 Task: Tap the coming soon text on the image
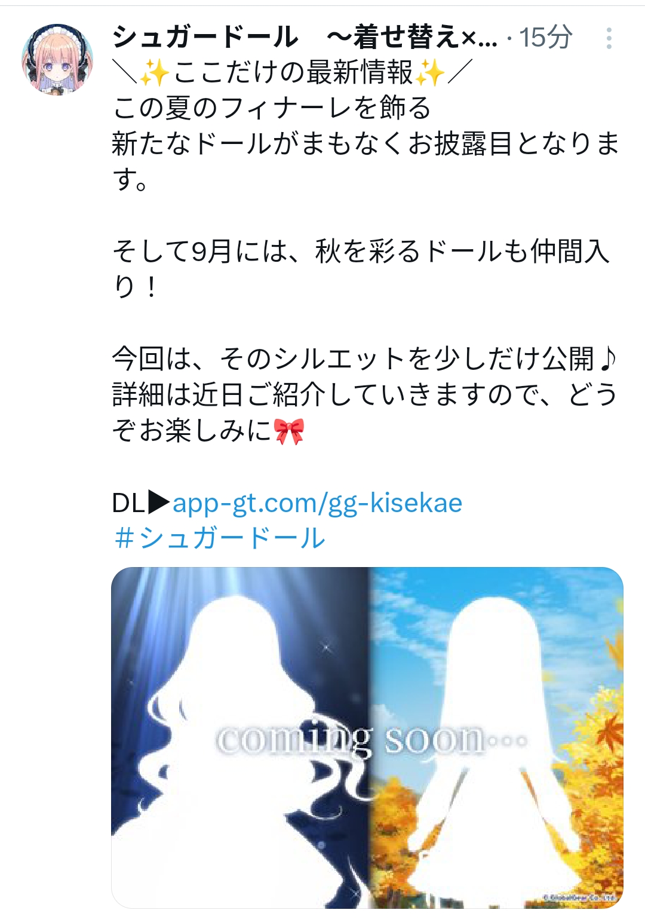point(371,741)
